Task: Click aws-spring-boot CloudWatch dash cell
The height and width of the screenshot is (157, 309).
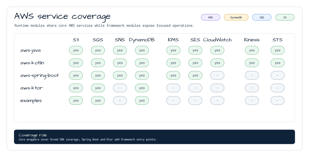Action: pos(217,75)
